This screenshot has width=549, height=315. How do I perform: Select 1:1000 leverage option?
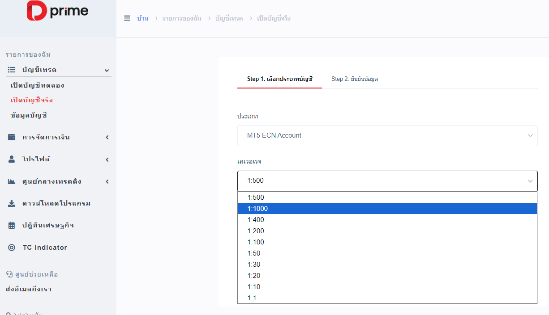[387, 209]
